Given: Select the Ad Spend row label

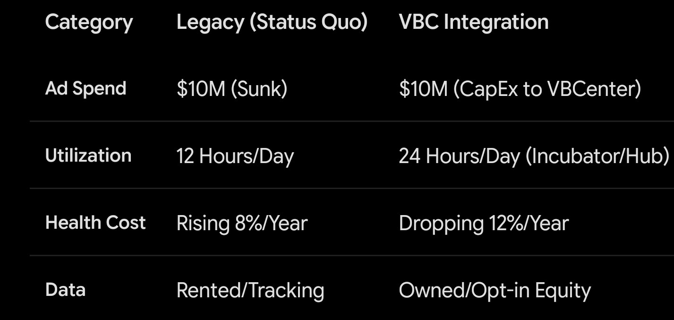Looking at the screenshot, I should coord(85,89).
